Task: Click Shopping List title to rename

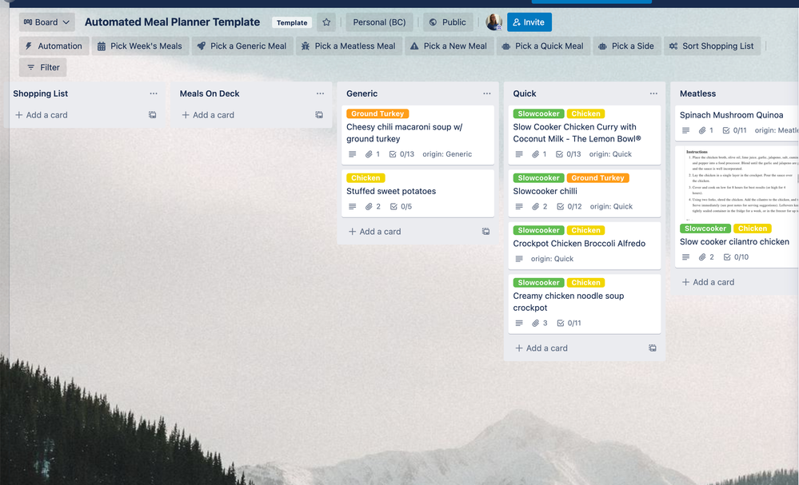Action: [40, 93]
